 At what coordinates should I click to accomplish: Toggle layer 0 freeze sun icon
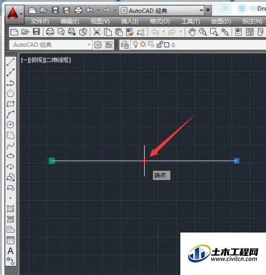point(143,44)
